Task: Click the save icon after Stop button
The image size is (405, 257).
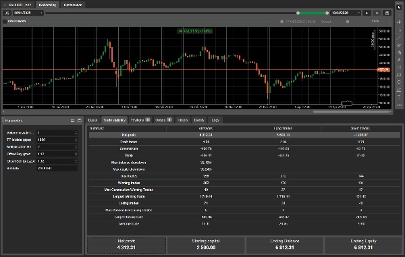Action: click(x=387, y=13)
